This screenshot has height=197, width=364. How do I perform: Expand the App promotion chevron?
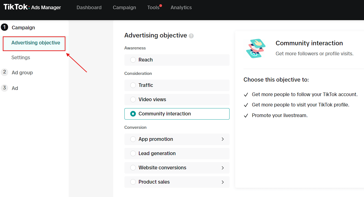tap(223, 139)
